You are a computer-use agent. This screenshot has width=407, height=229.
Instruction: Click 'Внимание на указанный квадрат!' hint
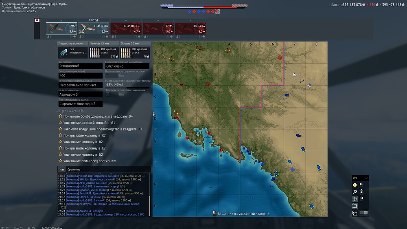coord(243,214)
